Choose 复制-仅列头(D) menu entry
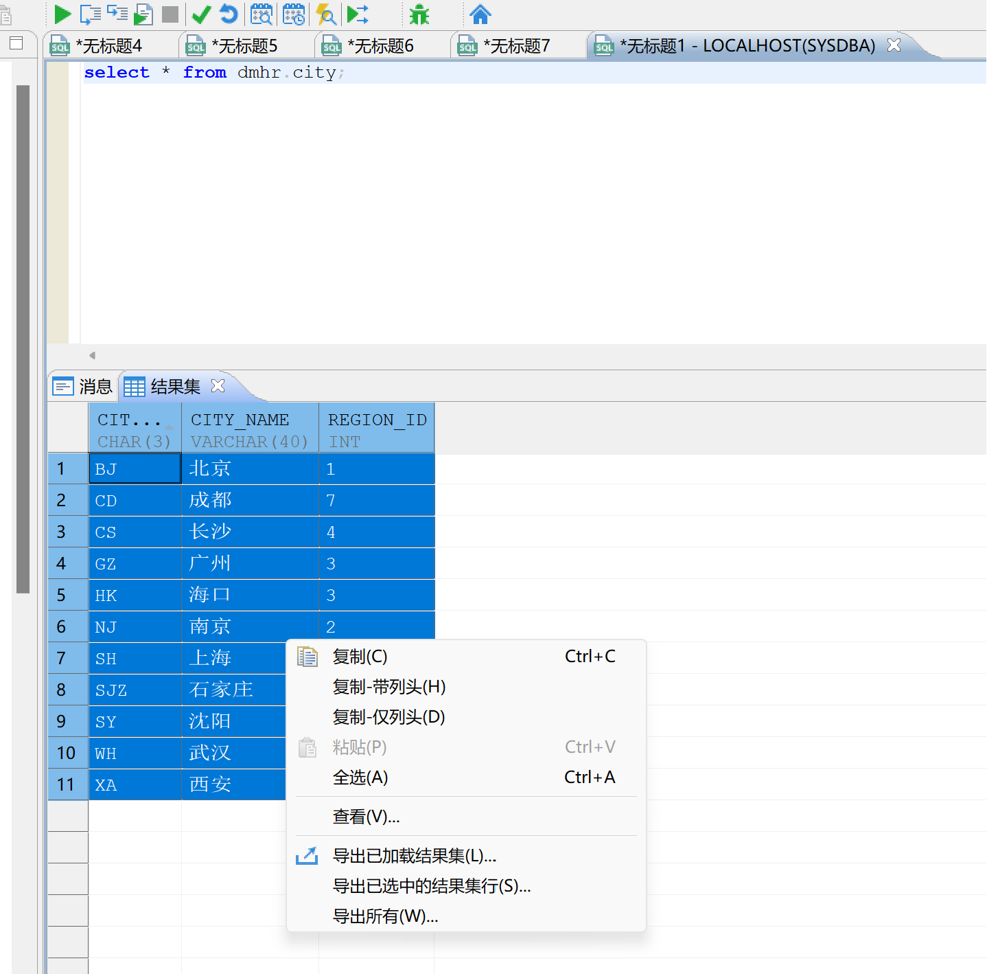The width and height of the screenshot is (987, 974). click(x=466, y=717)
